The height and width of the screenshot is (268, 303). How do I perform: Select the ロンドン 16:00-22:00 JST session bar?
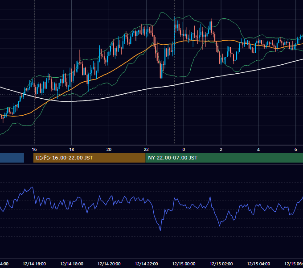89,158
